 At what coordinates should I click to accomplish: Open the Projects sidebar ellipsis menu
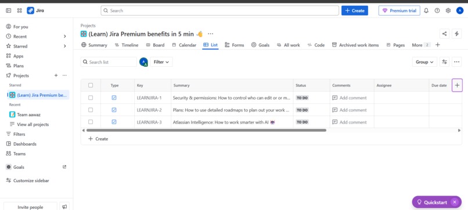[x=64, y=75]
